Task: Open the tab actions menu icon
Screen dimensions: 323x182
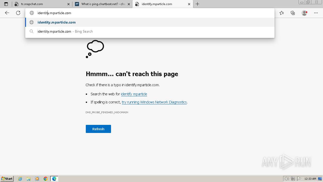Action: (x=6, y=4)
